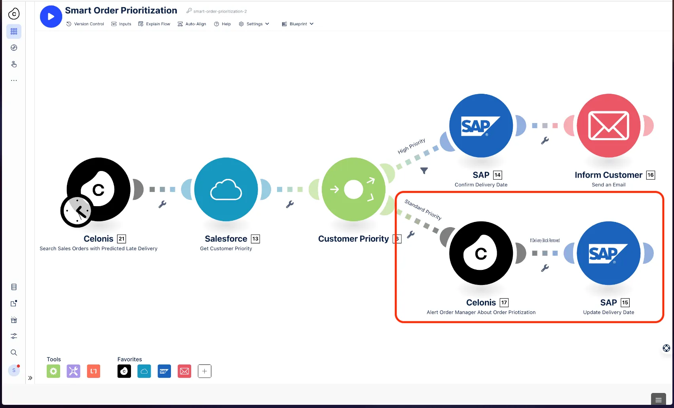
Task: Open the compass icon in the sidebar
Action: click(14, 48)
